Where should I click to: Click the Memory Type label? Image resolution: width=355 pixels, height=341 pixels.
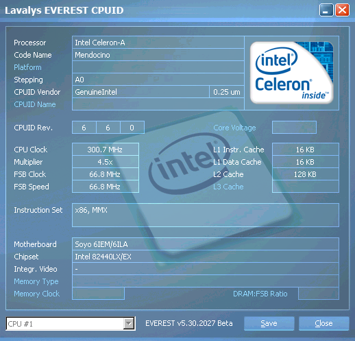[36, 281]
